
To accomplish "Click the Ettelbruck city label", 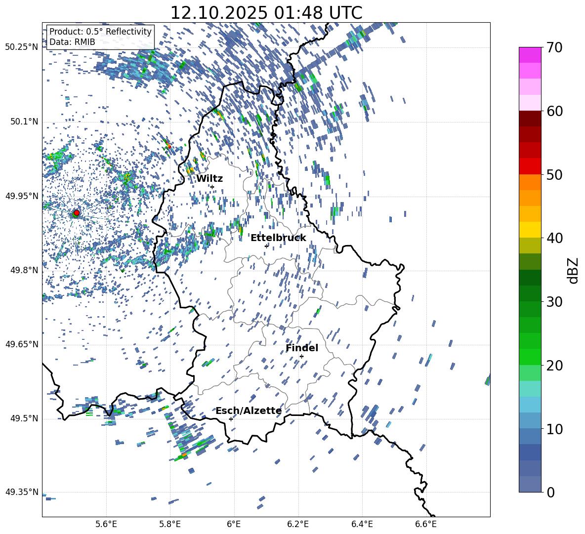I will coord(278,238).
